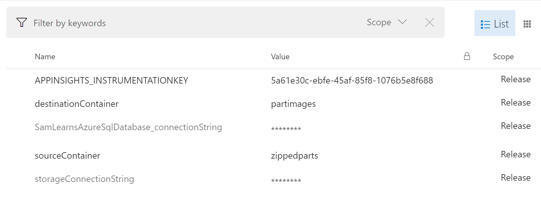Screen dimensions: 541x203
Task: Click the sourceContainer variable name
Action: point(68,155)
